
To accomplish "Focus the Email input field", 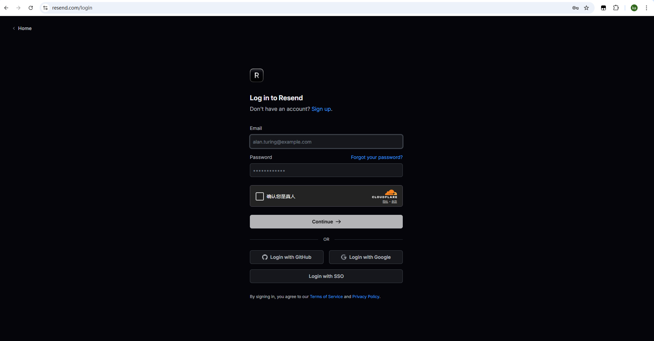I will pos(326,142).
